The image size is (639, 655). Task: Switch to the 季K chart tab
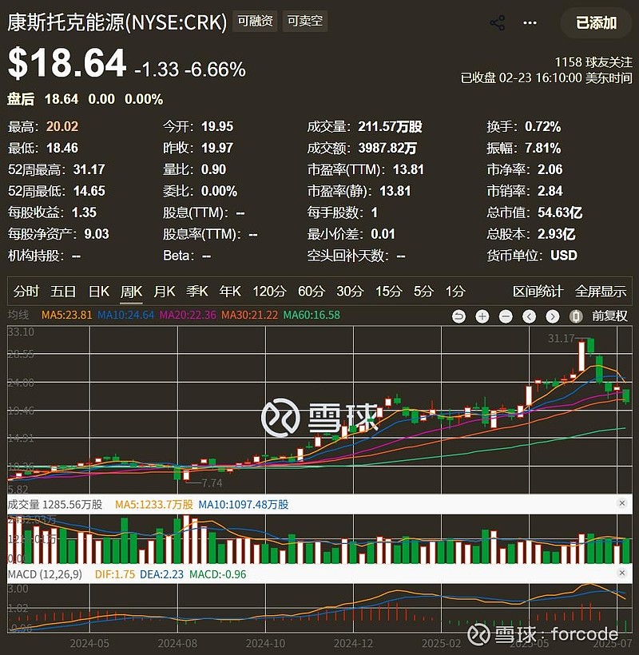click(197, 292)
